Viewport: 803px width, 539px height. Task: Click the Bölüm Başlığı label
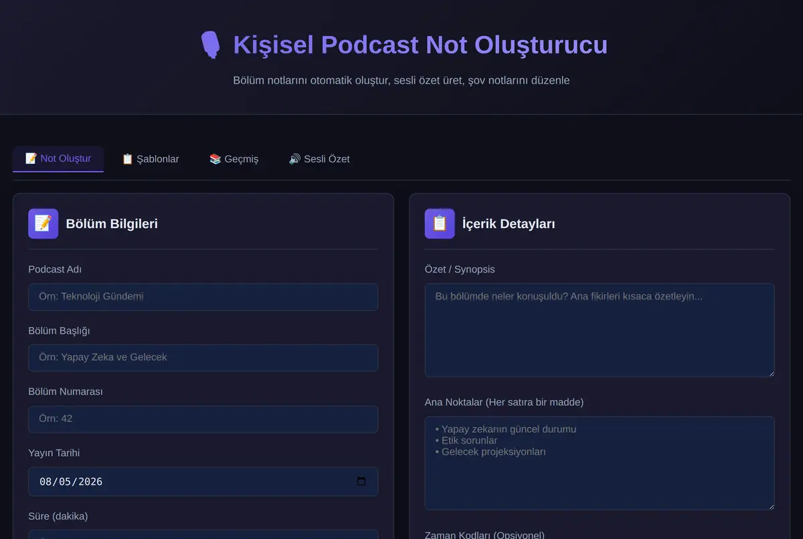[59, 330]
